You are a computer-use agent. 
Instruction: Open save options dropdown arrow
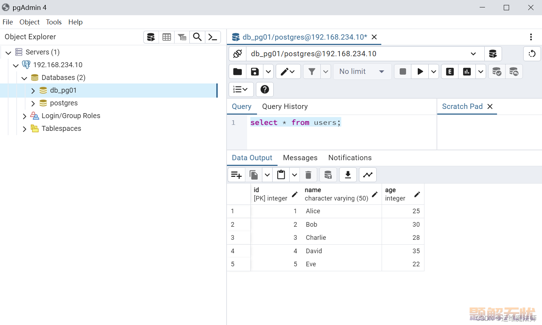tap(268, 71)
